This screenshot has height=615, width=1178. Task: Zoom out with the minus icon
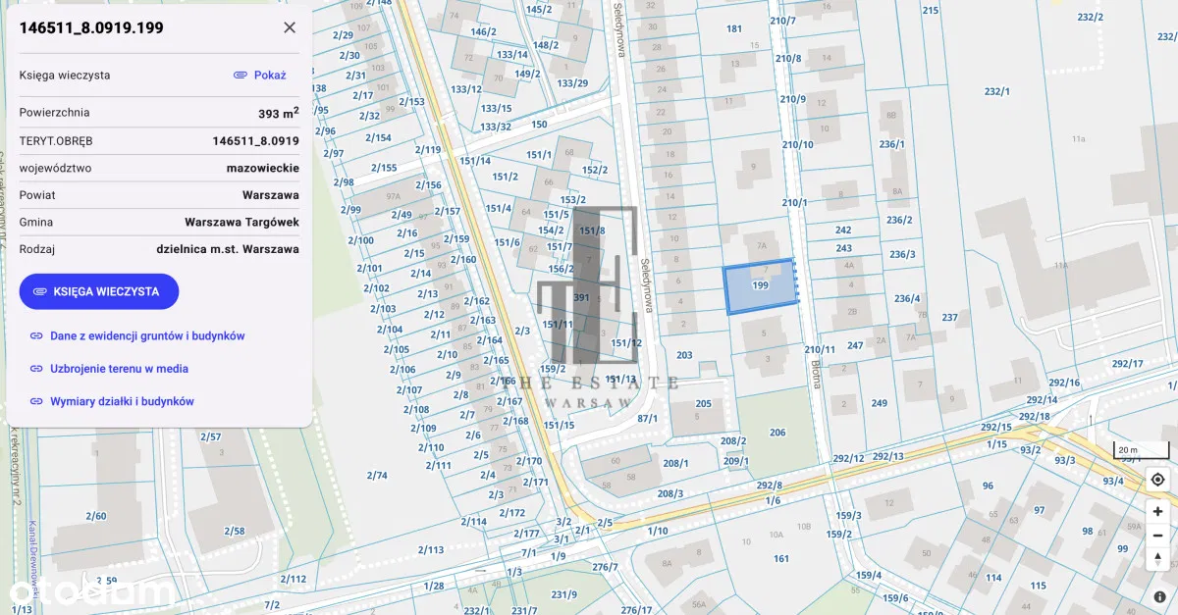[1158, 536]
